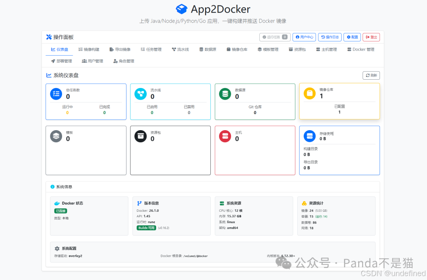Open the 部署管理 tab
This screenshot has width=427, height=280.
[62, 61]
